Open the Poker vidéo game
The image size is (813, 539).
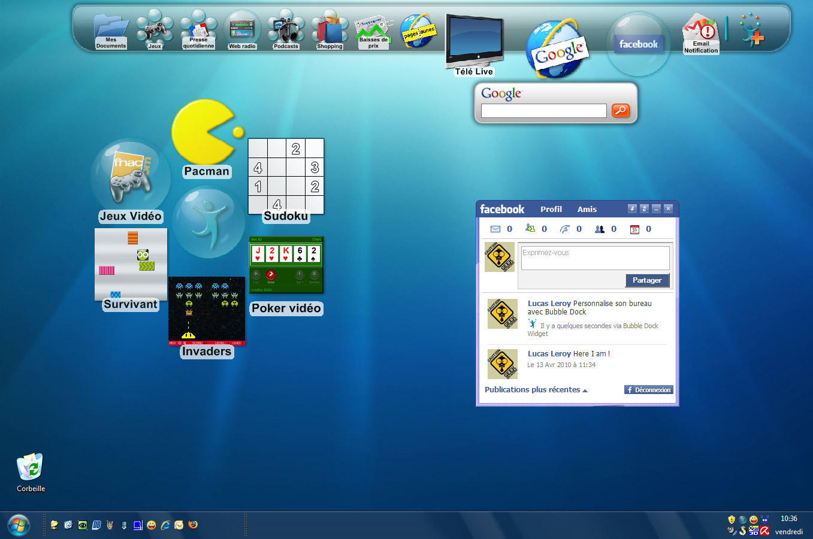(x=286, y=275)
